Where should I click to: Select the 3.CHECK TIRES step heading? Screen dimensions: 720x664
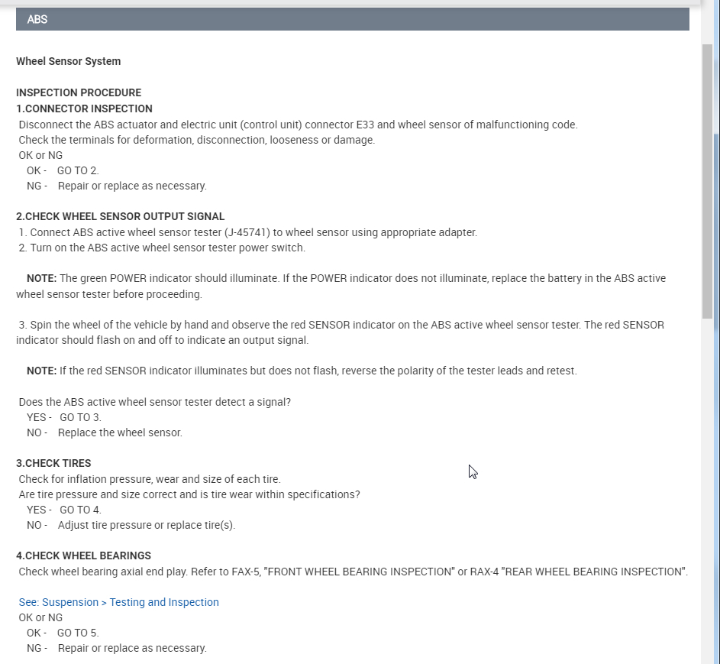point(53,463)
